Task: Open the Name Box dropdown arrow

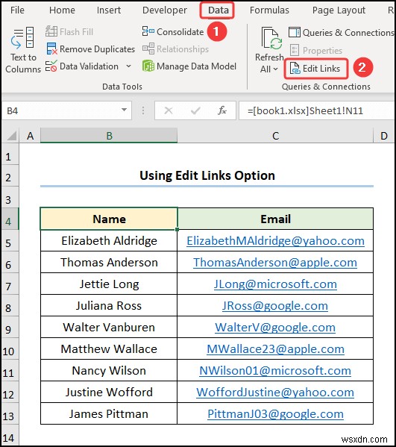Action: (124, 110)
